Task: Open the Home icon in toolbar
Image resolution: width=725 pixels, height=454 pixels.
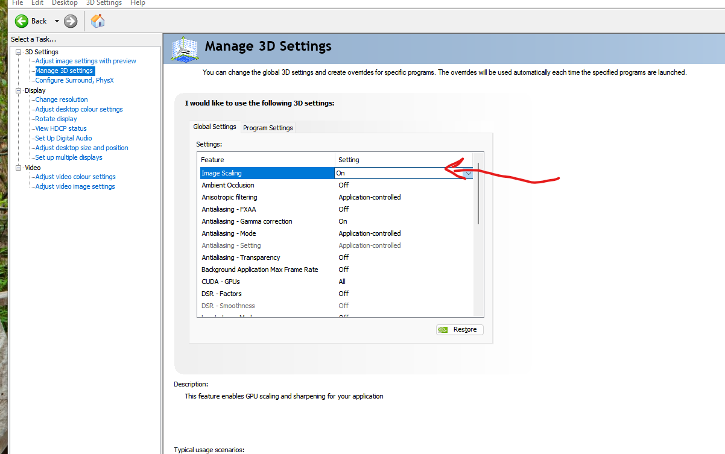Action: pos(97,21)
